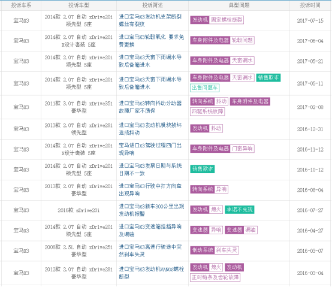Select the date '2016-12-31'

[x=310, y=129]
